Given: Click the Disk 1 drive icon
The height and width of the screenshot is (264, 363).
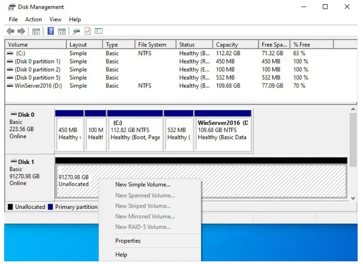Looking at the screenshot, I should pyautogui.click(x=14, y=161).
